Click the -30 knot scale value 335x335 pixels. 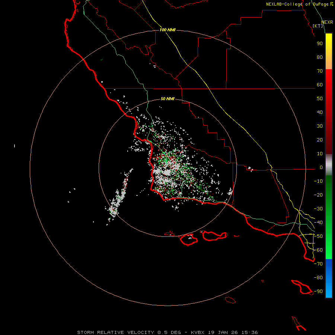coord(318,209)
